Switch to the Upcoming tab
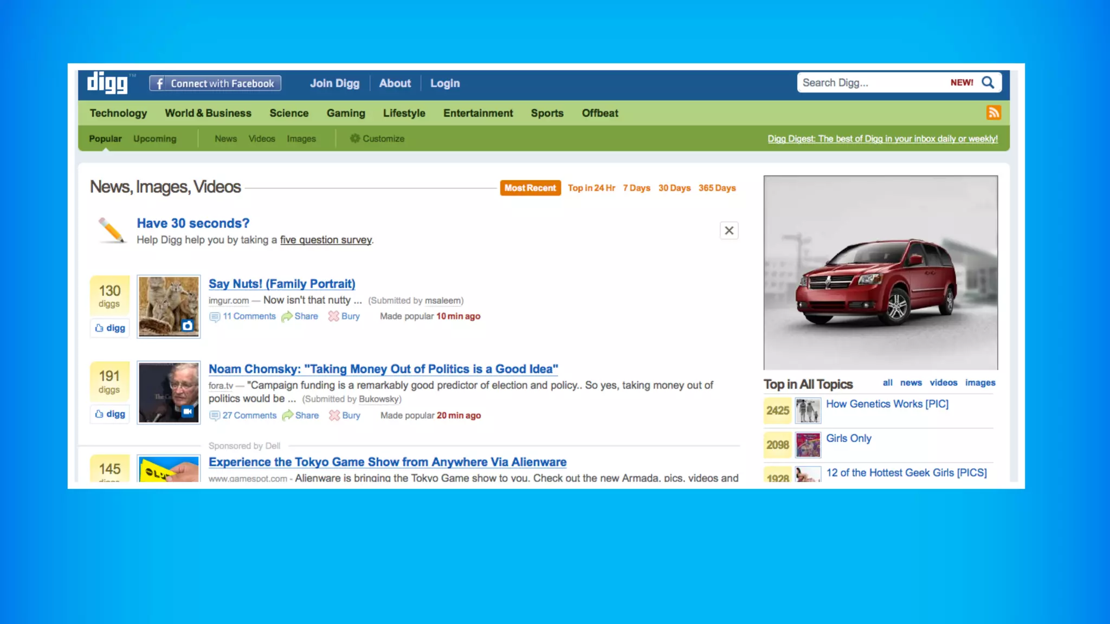This screenshot has height=624, width=1110. (x=154, y=139)
